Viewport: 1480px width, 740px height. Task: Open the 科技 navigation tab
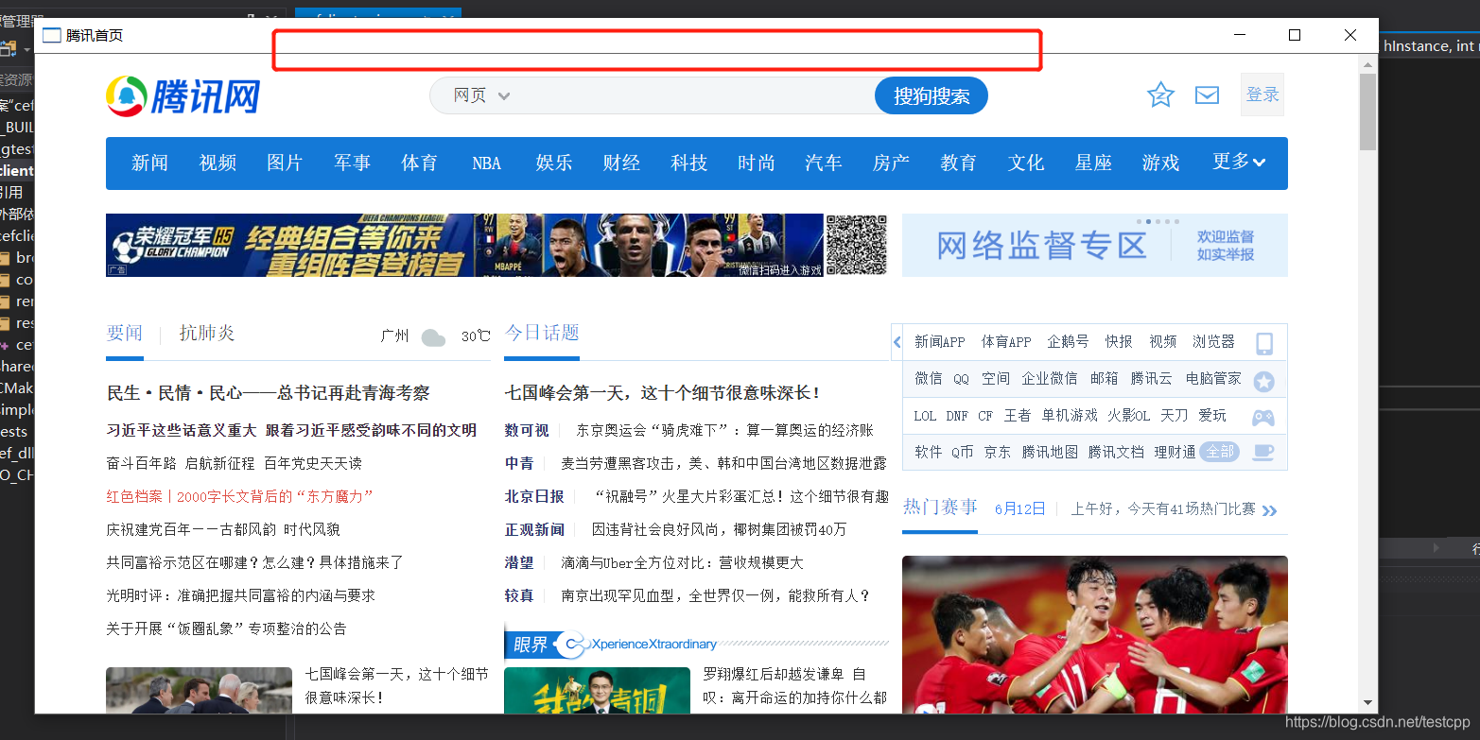688,163
